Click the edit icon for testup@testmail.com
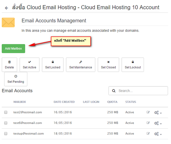The height and width of the screenshot is (144, 171). (148, 133)
